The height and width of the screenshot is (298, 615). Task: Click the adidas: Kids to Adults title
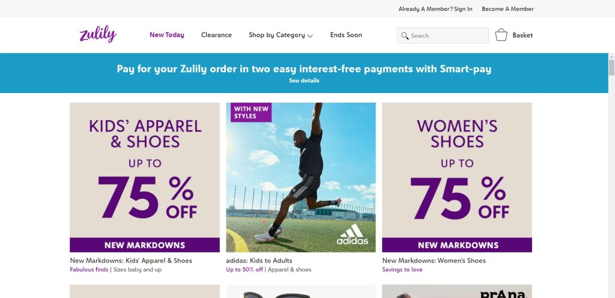(259, 261)
